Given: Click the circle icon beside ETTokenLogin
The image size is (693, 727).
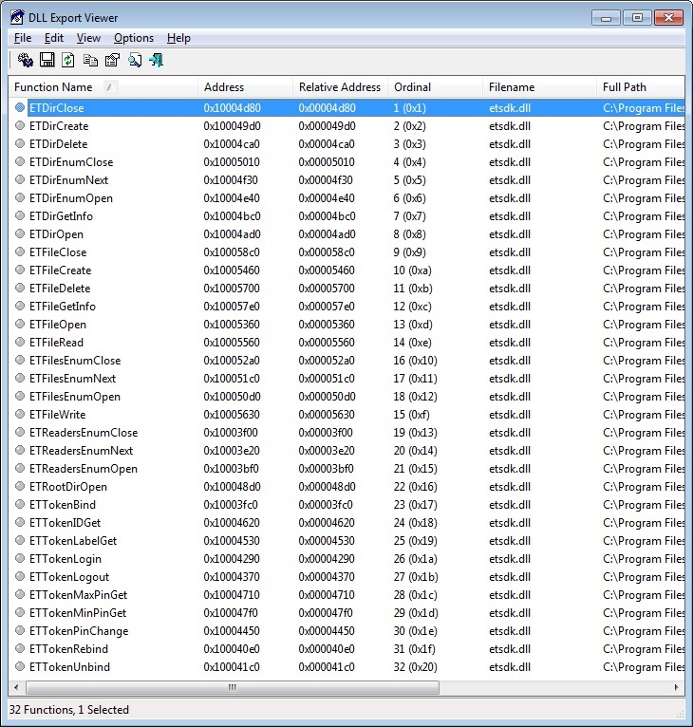Looking at the screenshot, I should click(20, 558).
